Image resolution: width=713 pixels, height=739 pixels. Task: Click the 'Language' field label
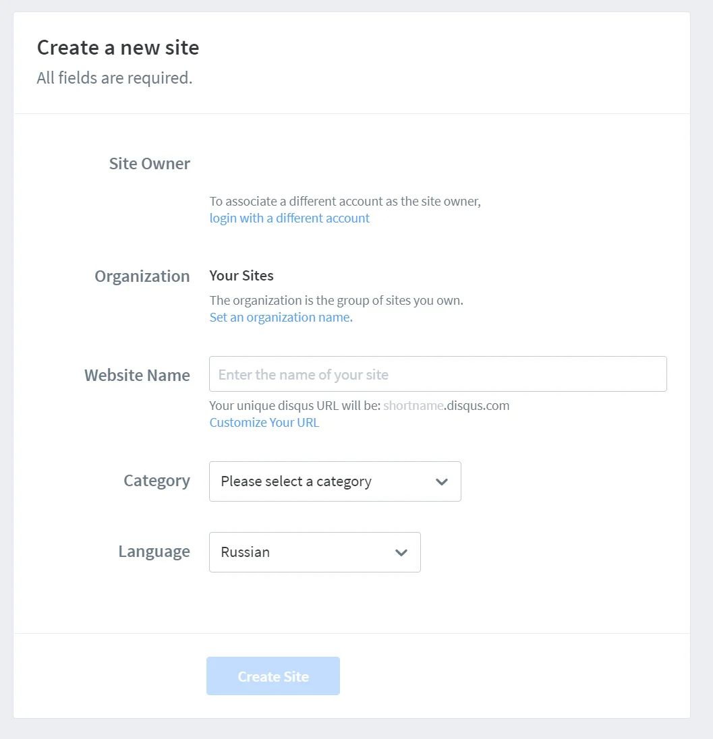(154, 552)
